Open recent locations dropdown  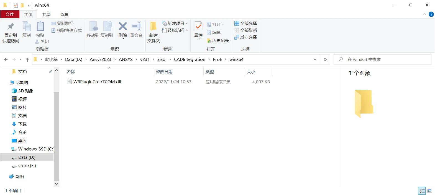point(20,59)
